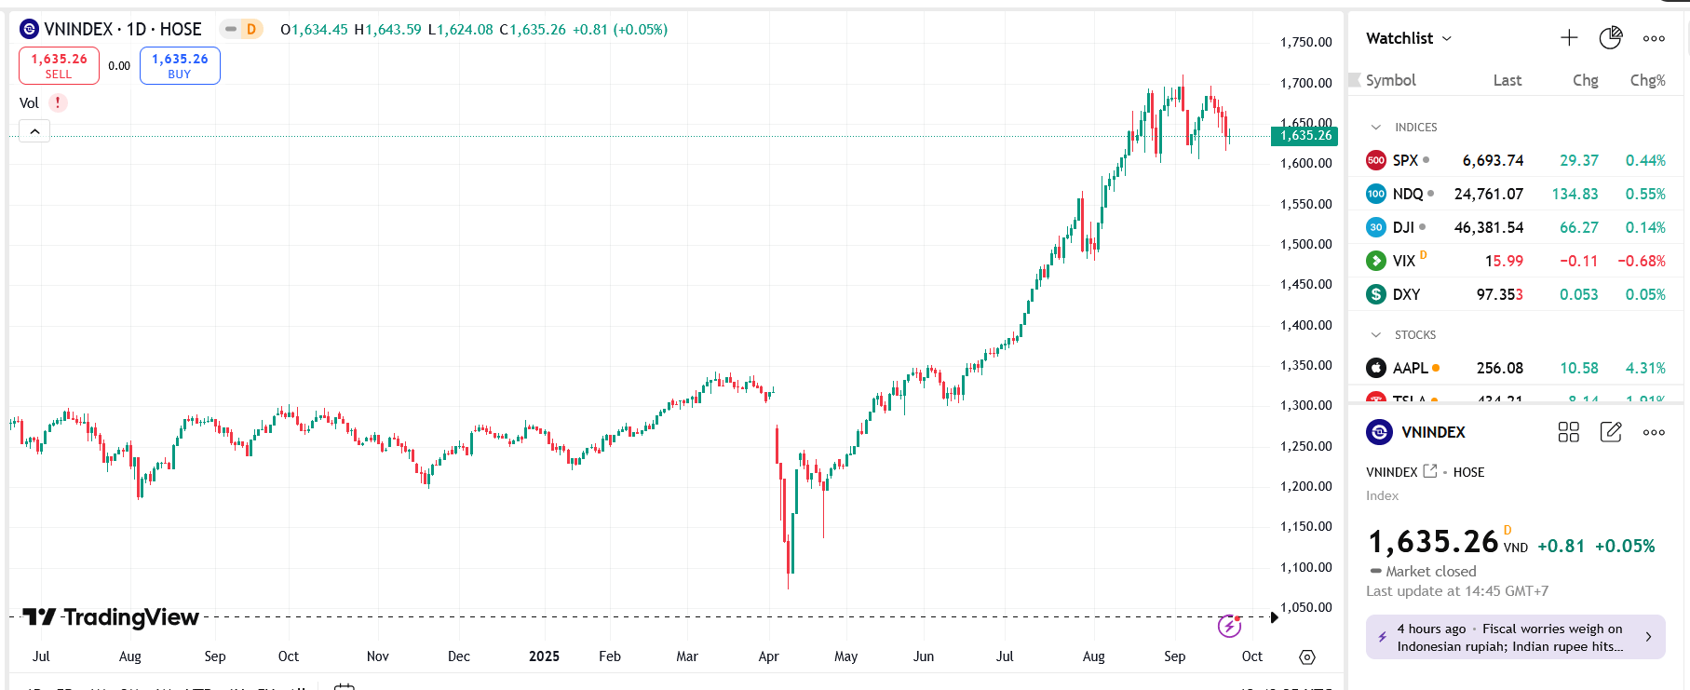1690x690 pixels.
Task: Click the 1,635.26 current price label
Action: coord(1305,136)
